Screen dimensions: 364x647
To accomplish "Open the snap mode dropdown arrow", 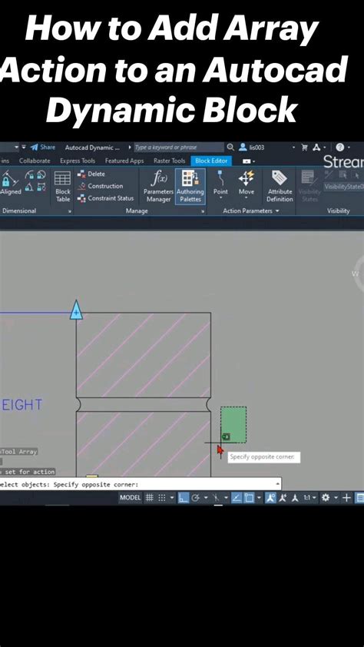I will [x=171, y=498].
